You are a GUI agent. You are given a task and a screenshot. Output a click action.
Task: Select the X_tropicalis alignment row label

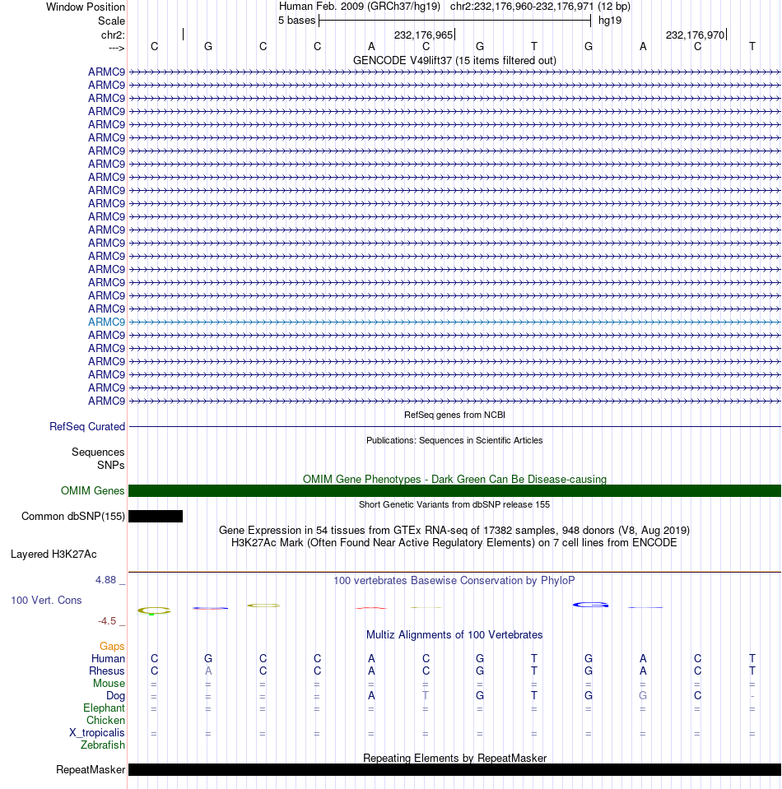(x=96, y=732)
